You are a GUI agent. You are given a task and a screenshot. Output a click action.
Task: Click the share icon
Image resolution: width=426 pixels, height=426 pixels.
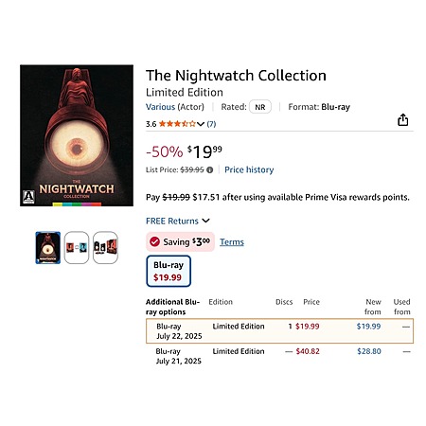click(x=402, y=119)
